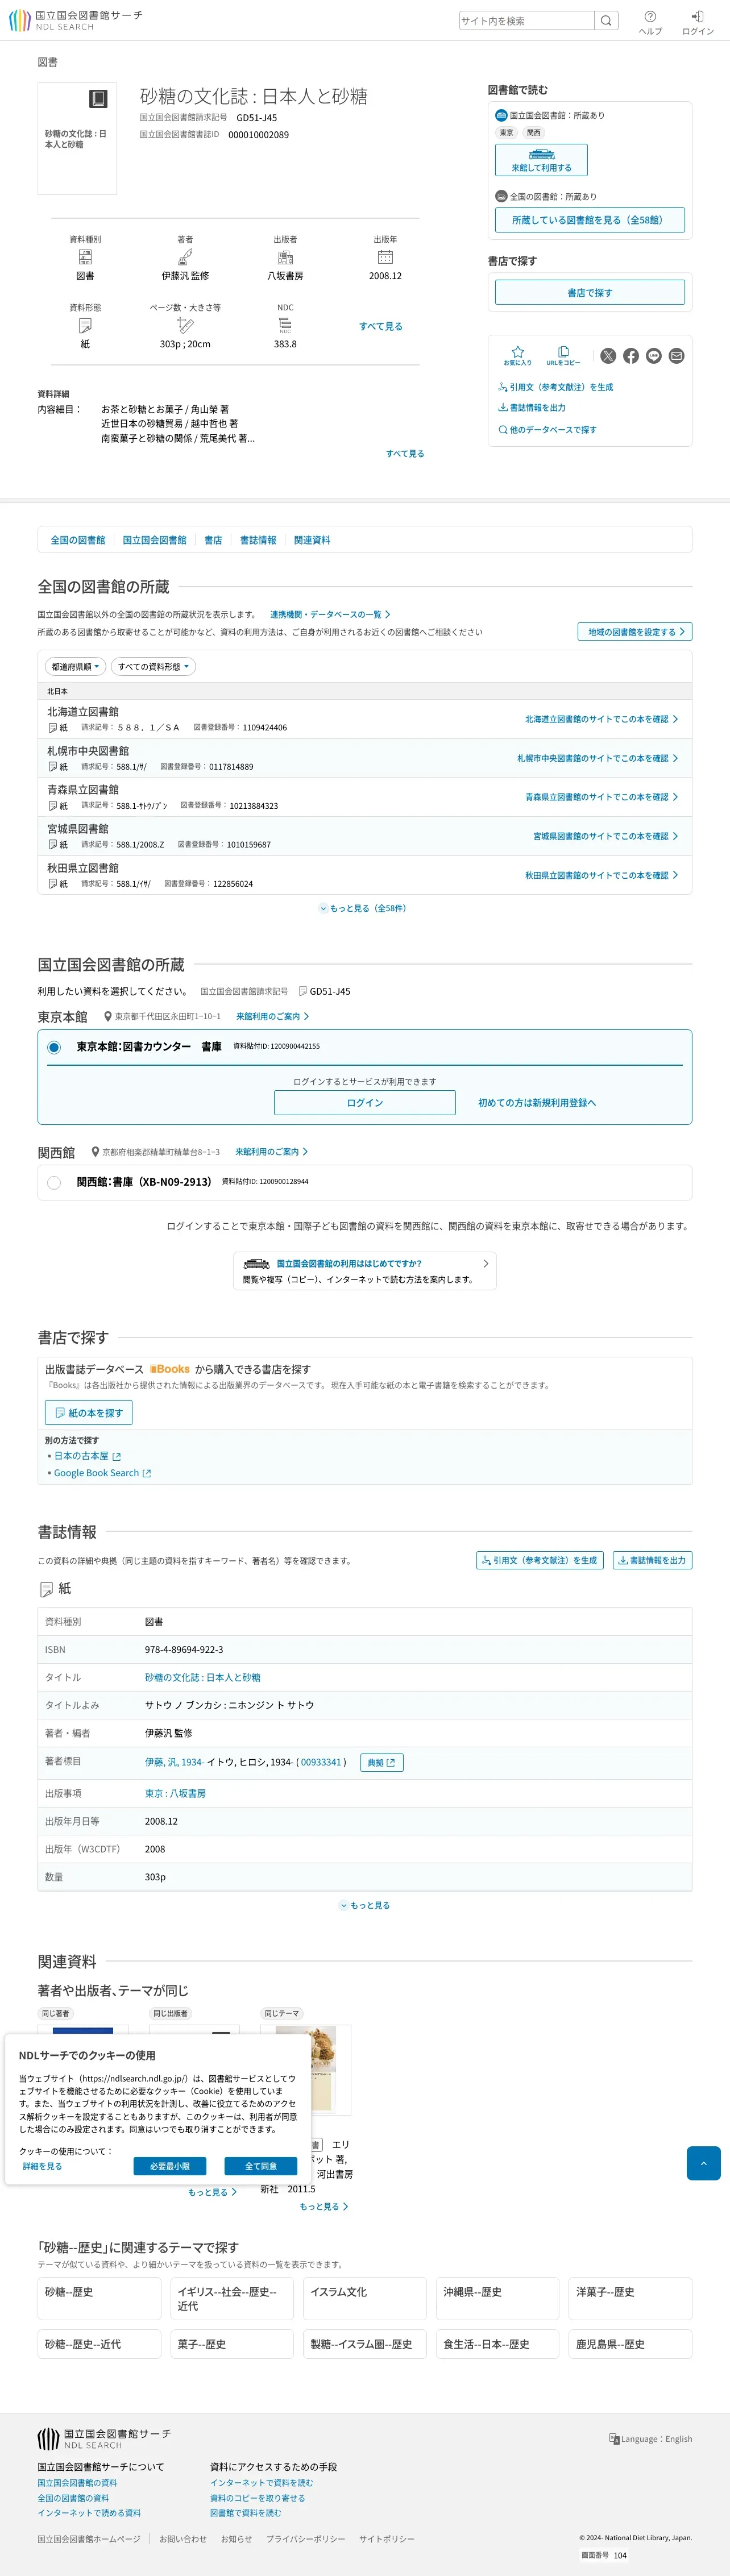
Task: Click the publisher building icon 八坂書房
Action: coord(285,257)
